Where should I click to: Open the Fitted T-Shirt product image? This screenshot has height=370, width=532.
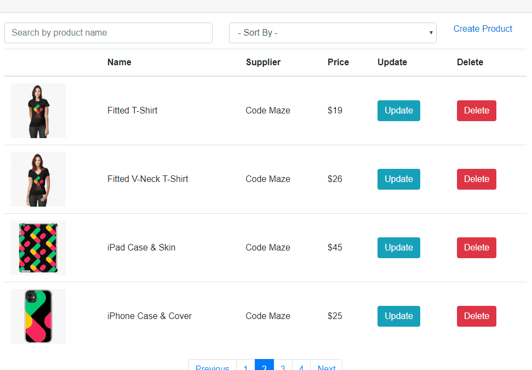pos(38,111)
